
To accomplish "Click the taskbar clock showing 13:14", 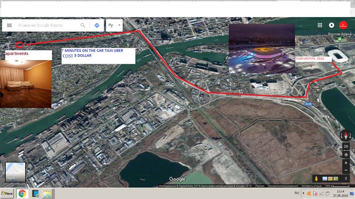I will click(340, 194).
